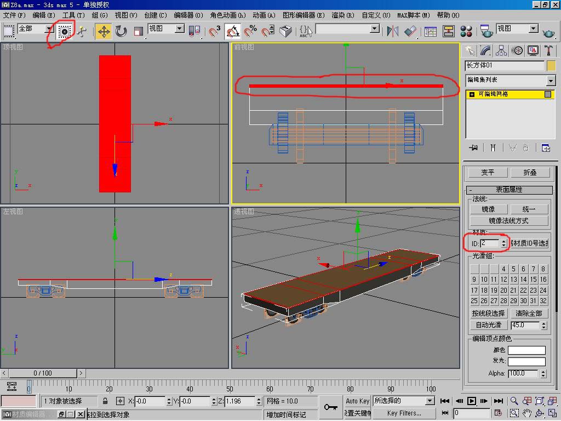Toggle the selection lock padlock
Image resolution: width=561 pixels, height=421 pixels.
105,401
